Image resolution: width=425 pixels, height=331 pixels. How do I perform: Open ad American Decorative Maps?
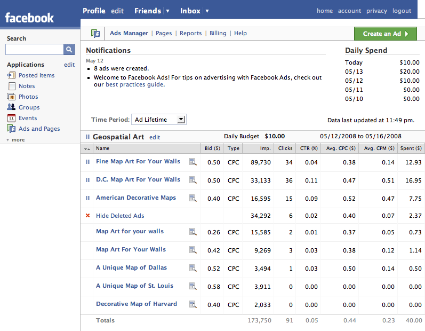coord(136,198)
